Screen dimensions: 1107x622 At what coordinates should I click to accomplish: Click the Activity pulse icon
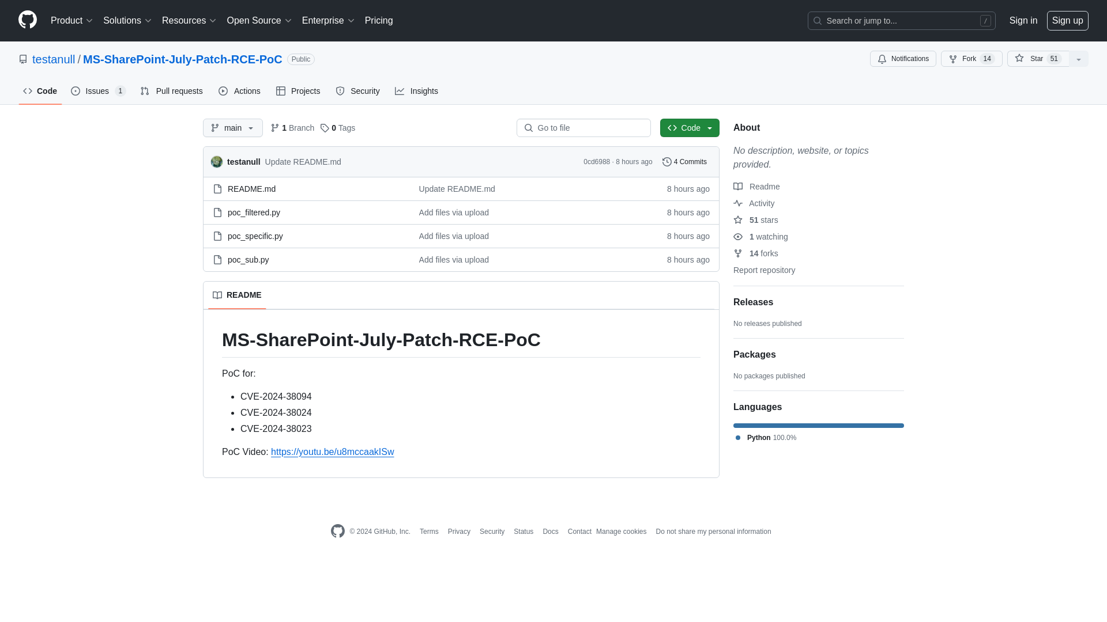(738, 203)
